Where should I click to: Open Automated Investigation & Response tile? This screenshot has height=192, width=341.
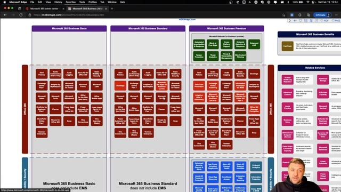click(x=199, y=44)
